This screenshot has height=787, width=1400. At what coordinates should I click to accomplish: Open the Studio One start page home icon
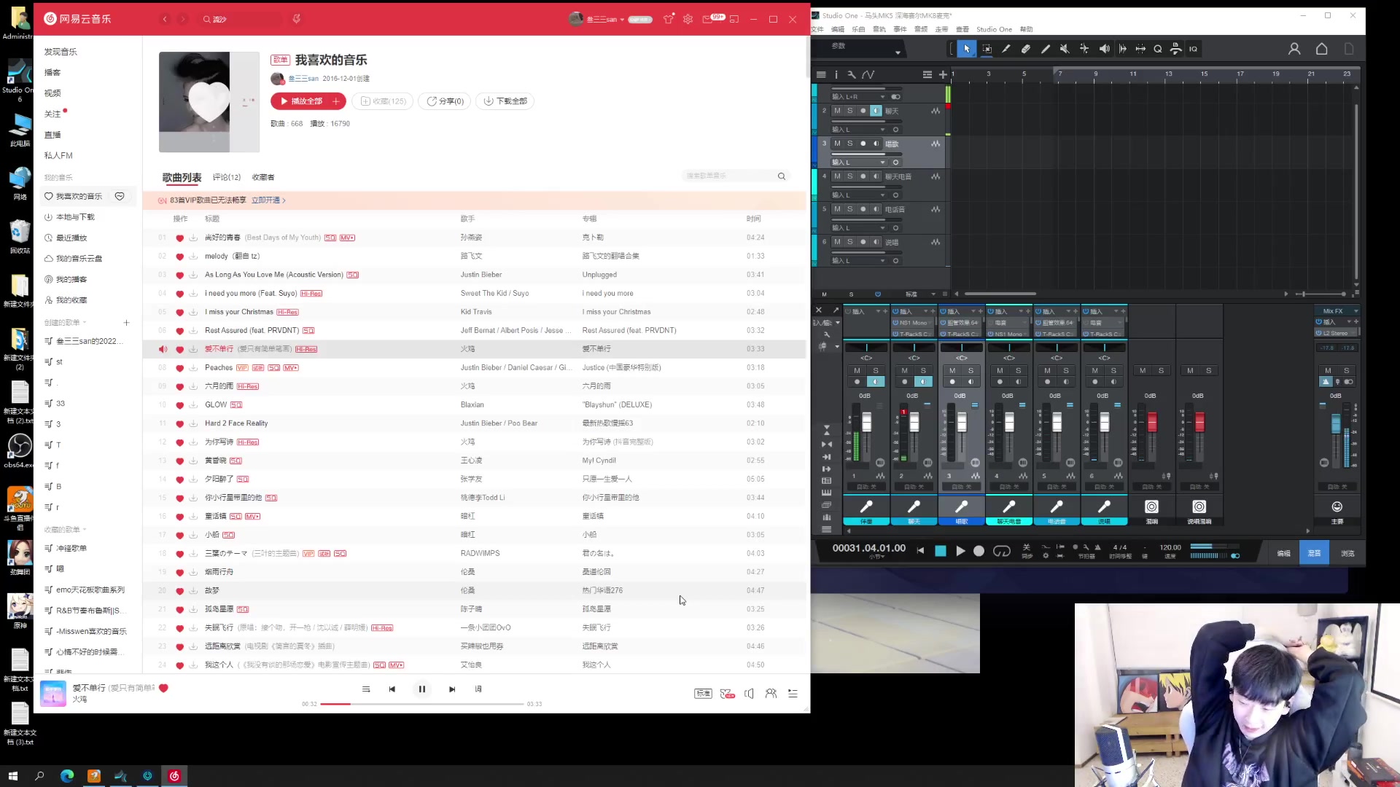[1321, 49]
